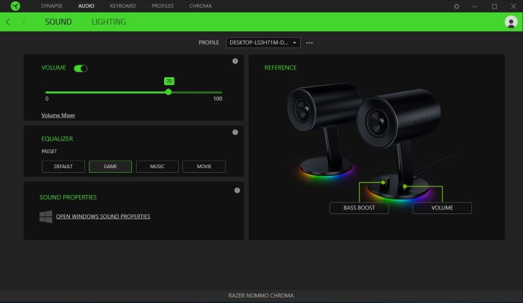Minimize the Synapse window
The image size is (523, 303).
475,7
